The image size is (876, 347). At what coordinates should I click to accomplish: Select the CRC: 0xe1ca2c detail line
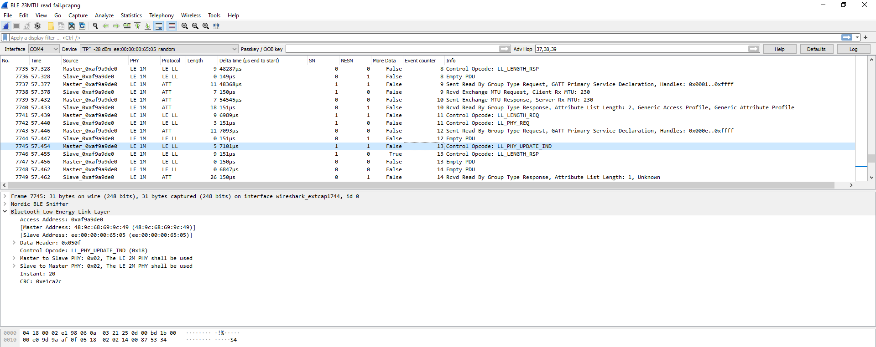(x=41, y=281)
